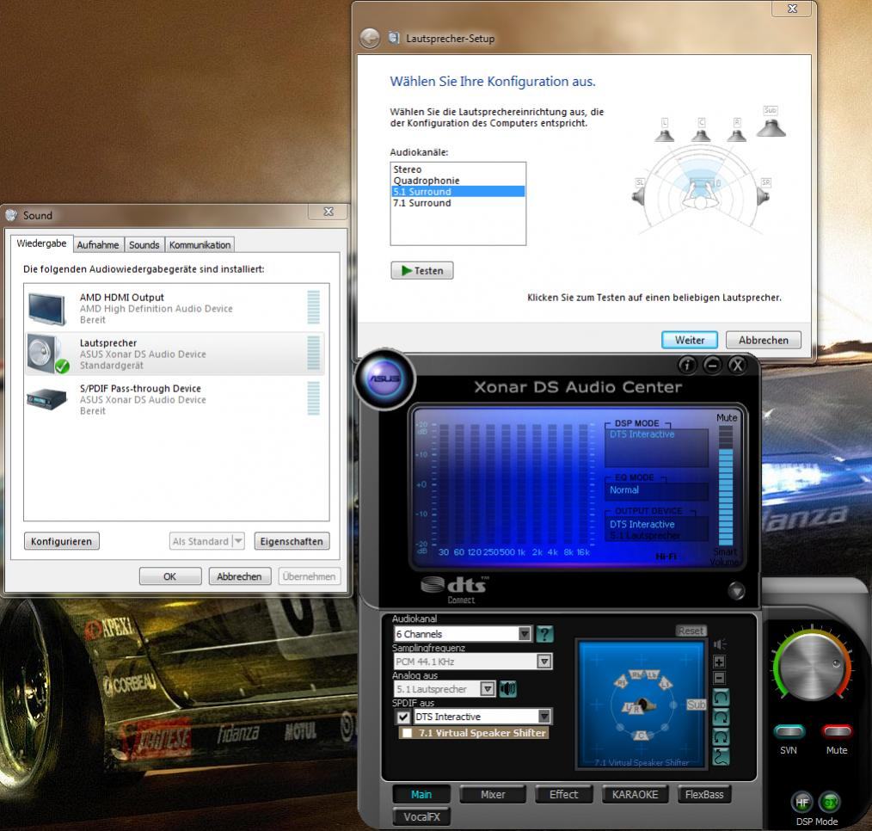Viewport: 872px width, 831px height.
Task: Open the Kommunikation tab
Action: (200, 244)
